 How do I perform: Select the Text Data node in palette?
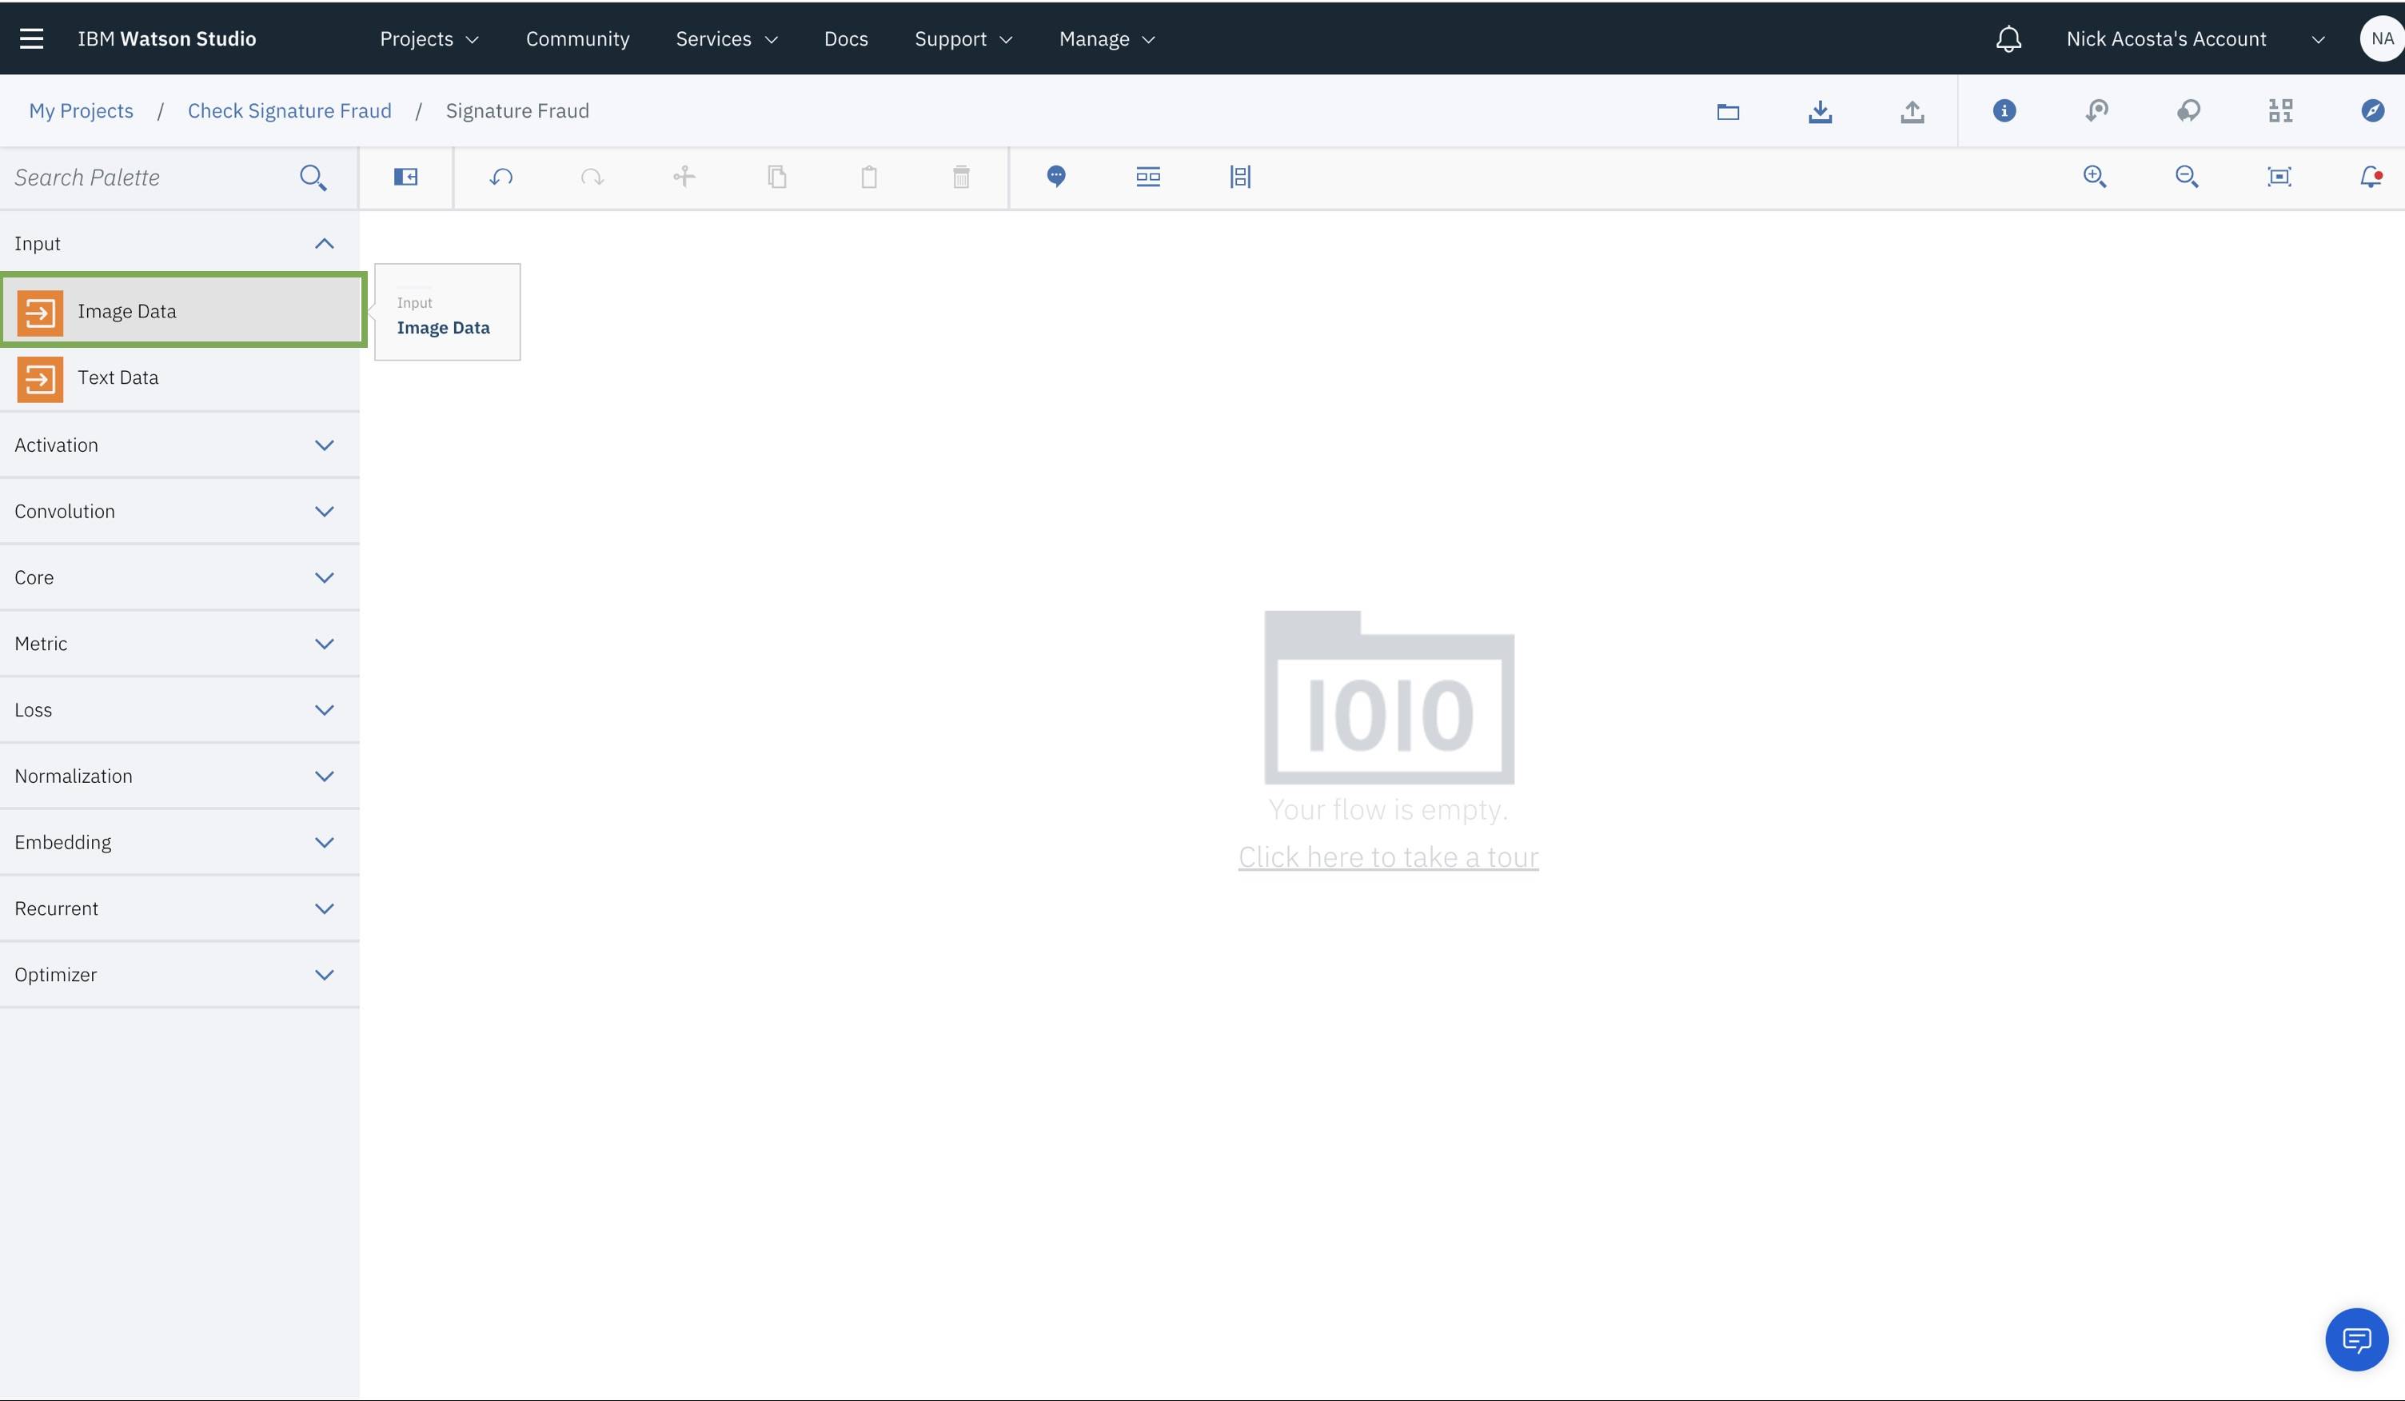tap(179, 378)
